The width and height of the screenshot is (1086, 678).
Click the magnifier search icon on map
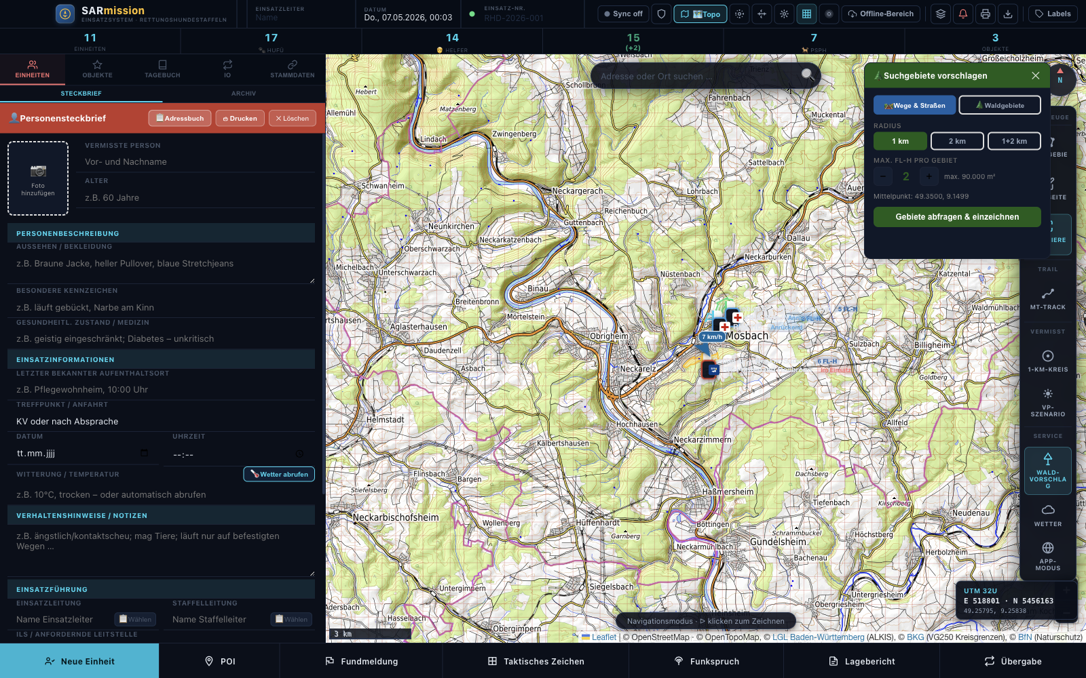[808, 75]
